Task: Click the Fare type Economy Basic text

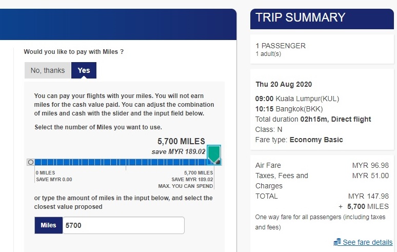Action: point(299,140)
